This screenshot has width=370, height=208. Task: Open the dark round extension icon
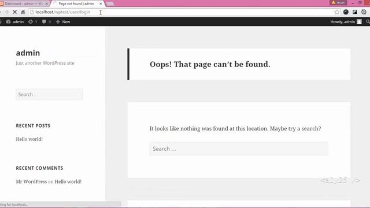coord(346,12)
